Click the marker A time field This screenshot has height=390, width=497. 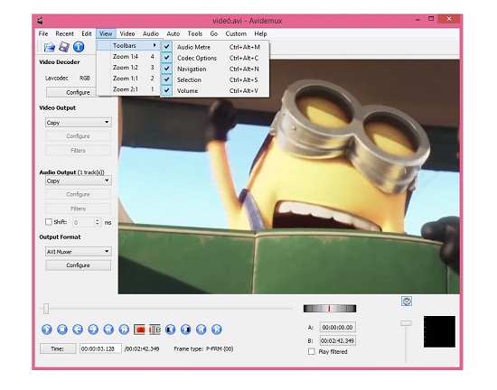click(337, 328)
